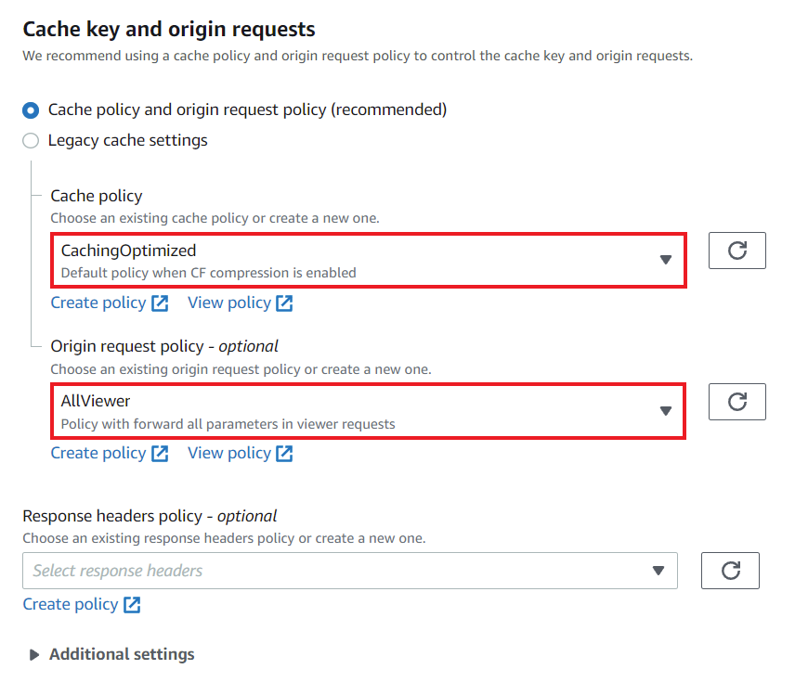Expand the Additional settings section

34,654
